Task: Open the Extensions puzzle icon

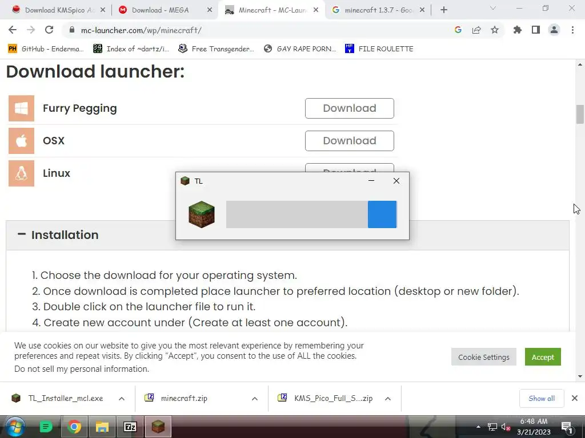Action: (518, 30)
